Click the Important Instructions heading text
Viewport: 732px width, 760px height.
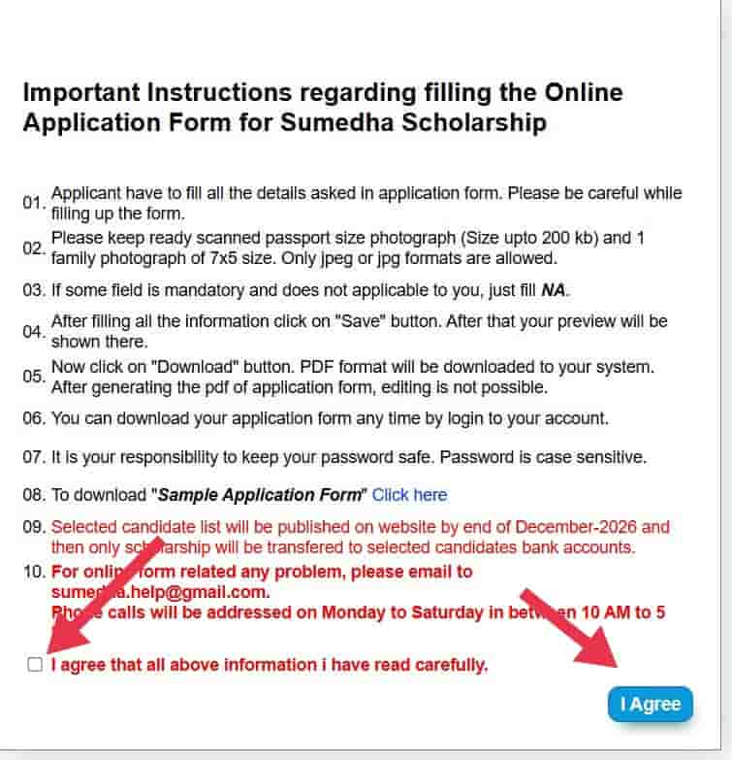323,107
